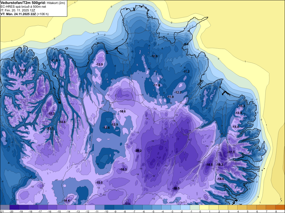Click the -8.4 temperature reading
The width and height of the screenshot is (285, 213).
(x=186, y=44)
